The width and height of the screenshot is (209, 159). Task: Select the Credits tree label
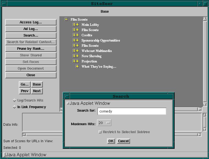coord(87,35)
